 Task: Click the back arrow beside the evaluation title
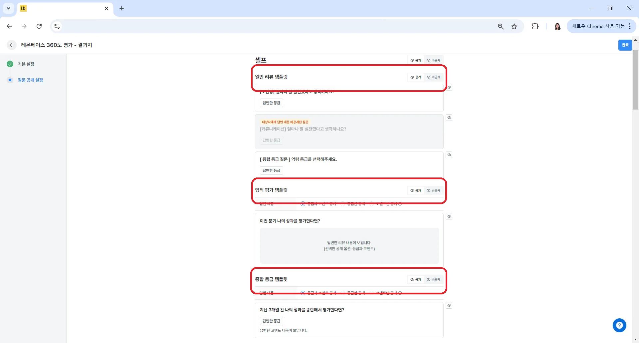coord(12,45)
